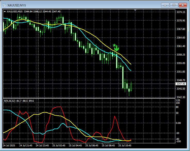Maximize the XAUUSD,M15 chart window
The height and width of the screenshot is (151, 190).
(x=174, y=5)
